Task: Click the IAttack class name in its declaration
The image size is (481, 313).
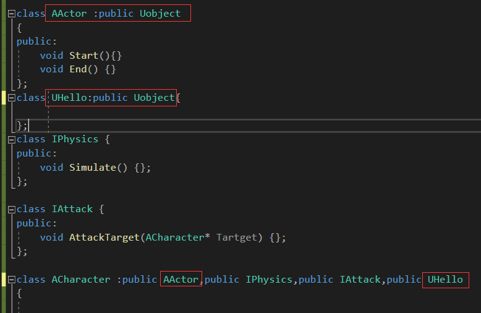Action: [x=72, y=209]
